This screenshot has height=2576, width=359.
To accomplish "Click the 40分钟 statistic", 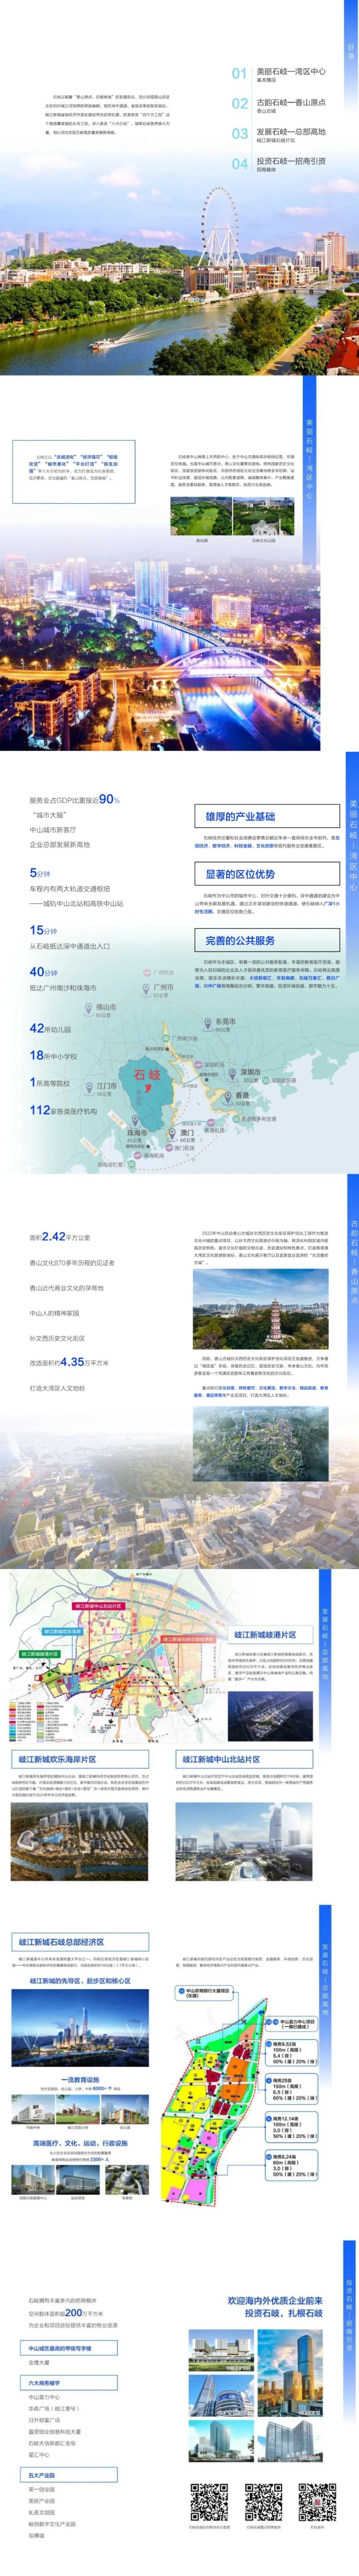I will [43, 972].
